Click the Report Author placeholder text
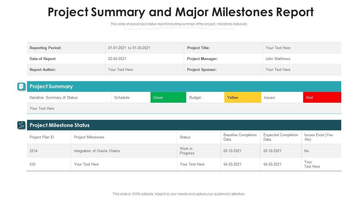 [121, 70]
